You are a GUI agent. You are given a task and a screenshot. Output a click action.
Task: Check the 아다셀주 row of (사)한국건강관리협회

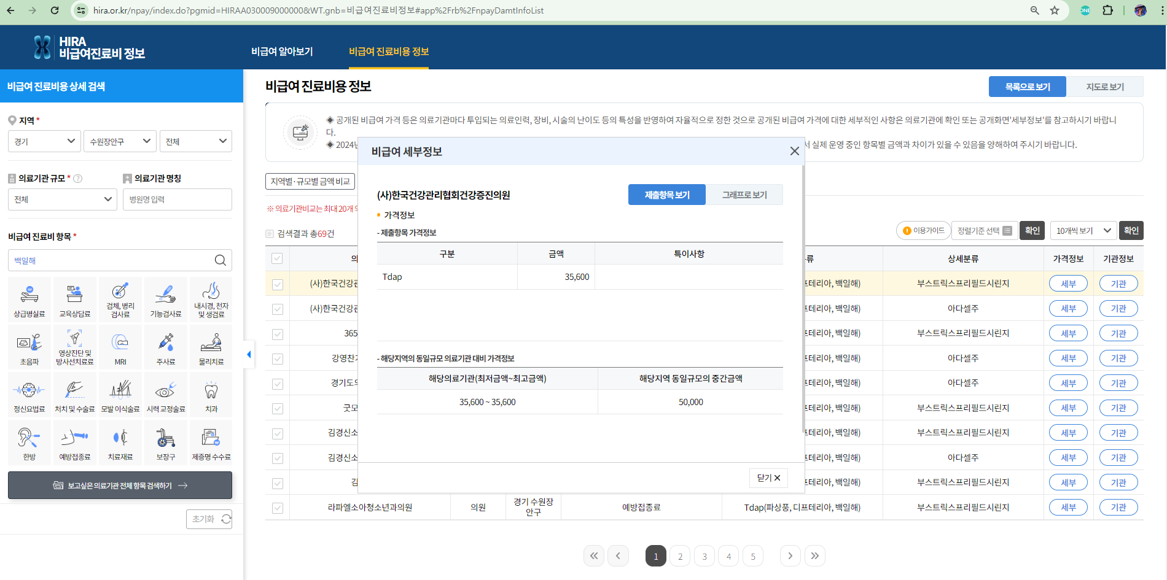point(278,309)
